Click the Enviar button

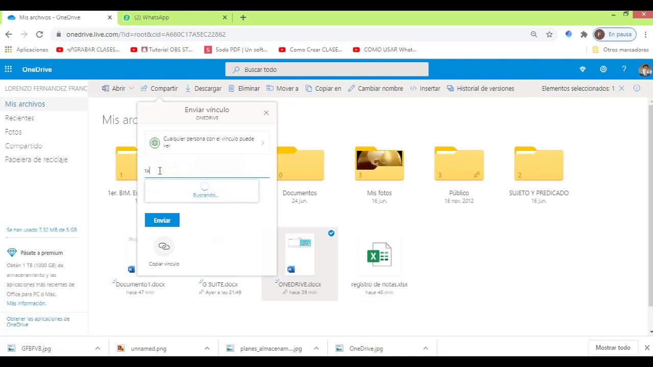(x=162, y=220)
